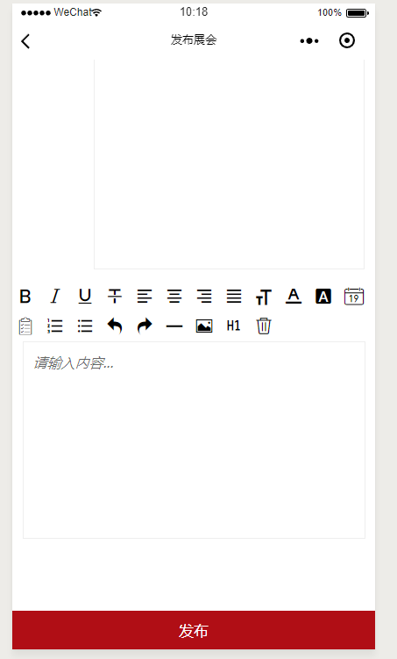Apply strikethrough formatting

pyautogui.click(x=115, y=297)
